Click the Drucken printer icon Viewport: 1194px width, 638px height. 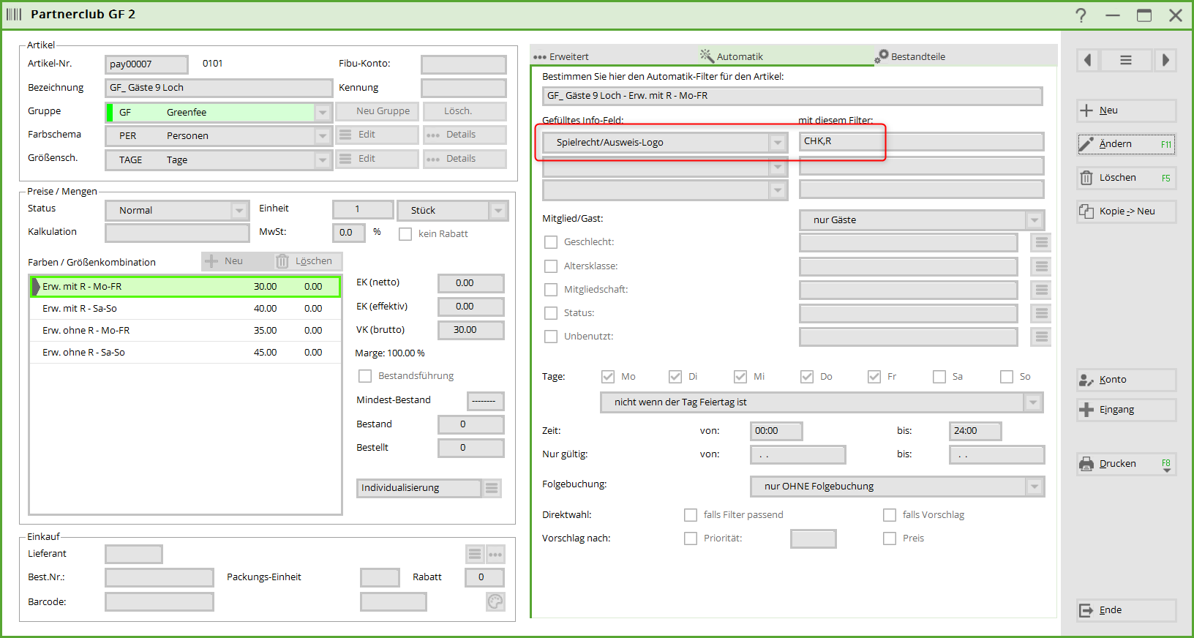tap(1087, 464)
